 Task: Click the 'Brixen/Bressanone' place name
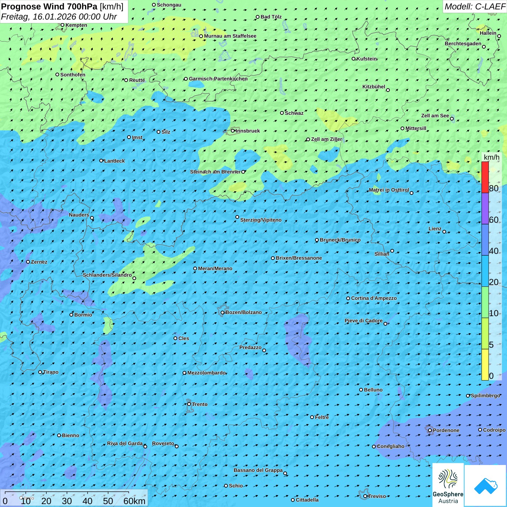299,258
